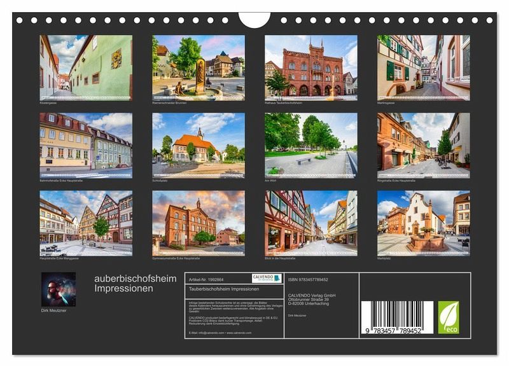The image size is (509, 367).
Task: Click the Dirk Meutzner author portrait
Action: pyautogui.click(x=58, y=289)
